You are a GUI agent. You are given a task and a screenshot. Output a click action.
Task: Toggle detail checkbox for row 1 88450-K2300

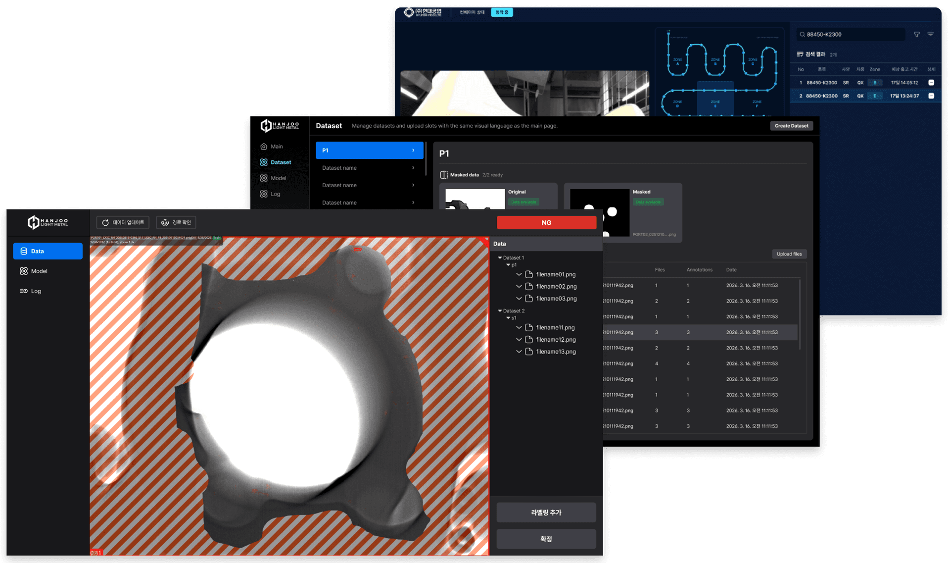[x=931, y=83]
